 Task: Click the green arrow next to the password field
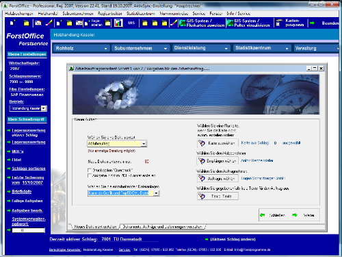coord(9,230)
